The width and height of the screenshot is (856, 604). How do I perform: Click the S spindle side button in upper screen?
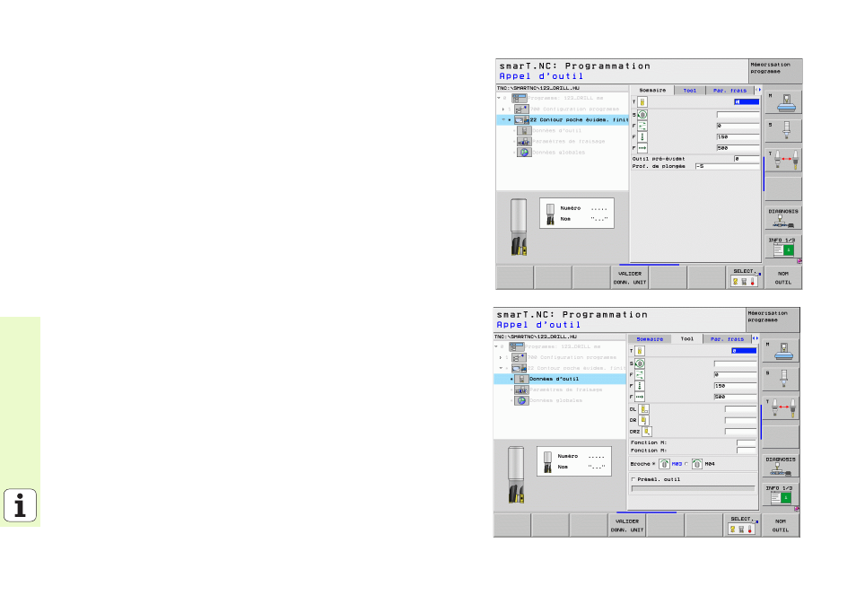[x=783, y=131]
